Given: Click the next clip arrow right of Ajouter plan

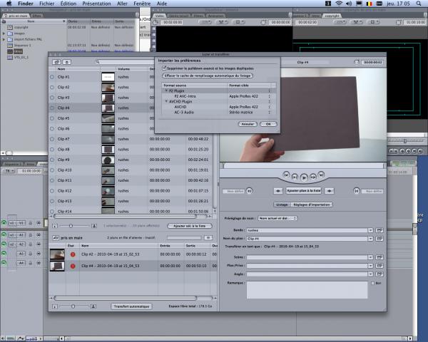Looking at the screenshot, I should (x=330, y=191).
